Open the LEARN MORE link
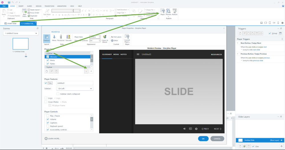The image size is (285, 150). 53,139
